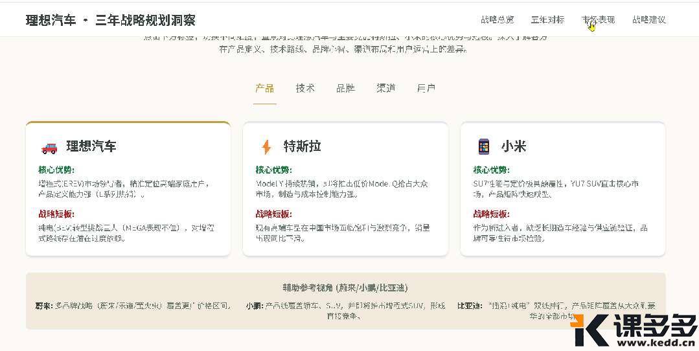Screen dimensions: 699x351
Task: Click the 特斯拉 card heading
Action: point(302,146)
